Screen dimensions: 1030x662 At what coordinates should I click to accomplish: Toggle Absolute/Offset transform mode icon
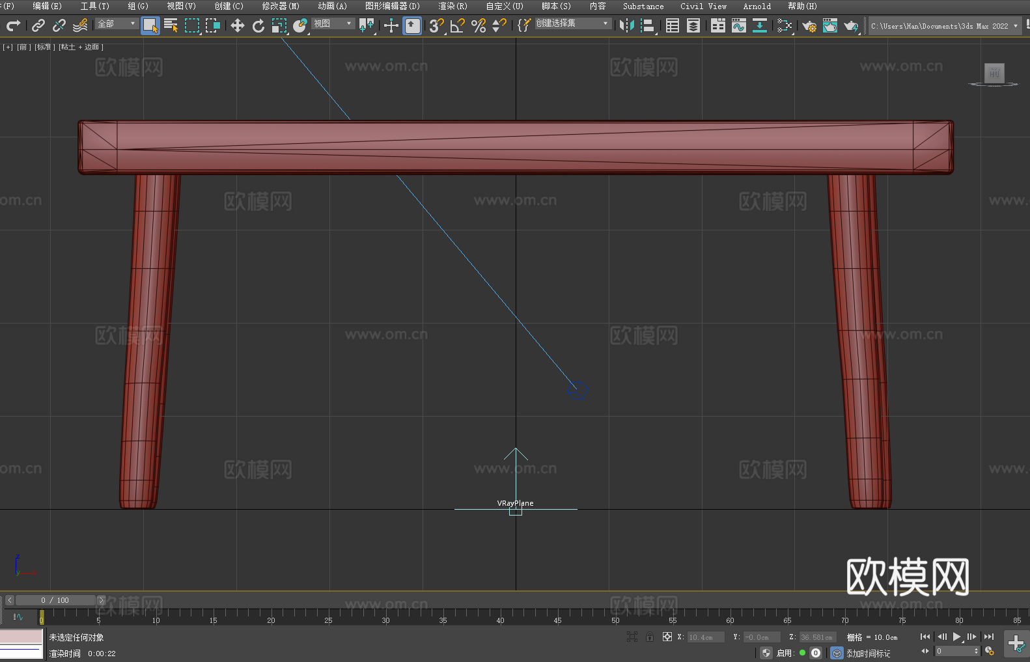coord(667,637)
